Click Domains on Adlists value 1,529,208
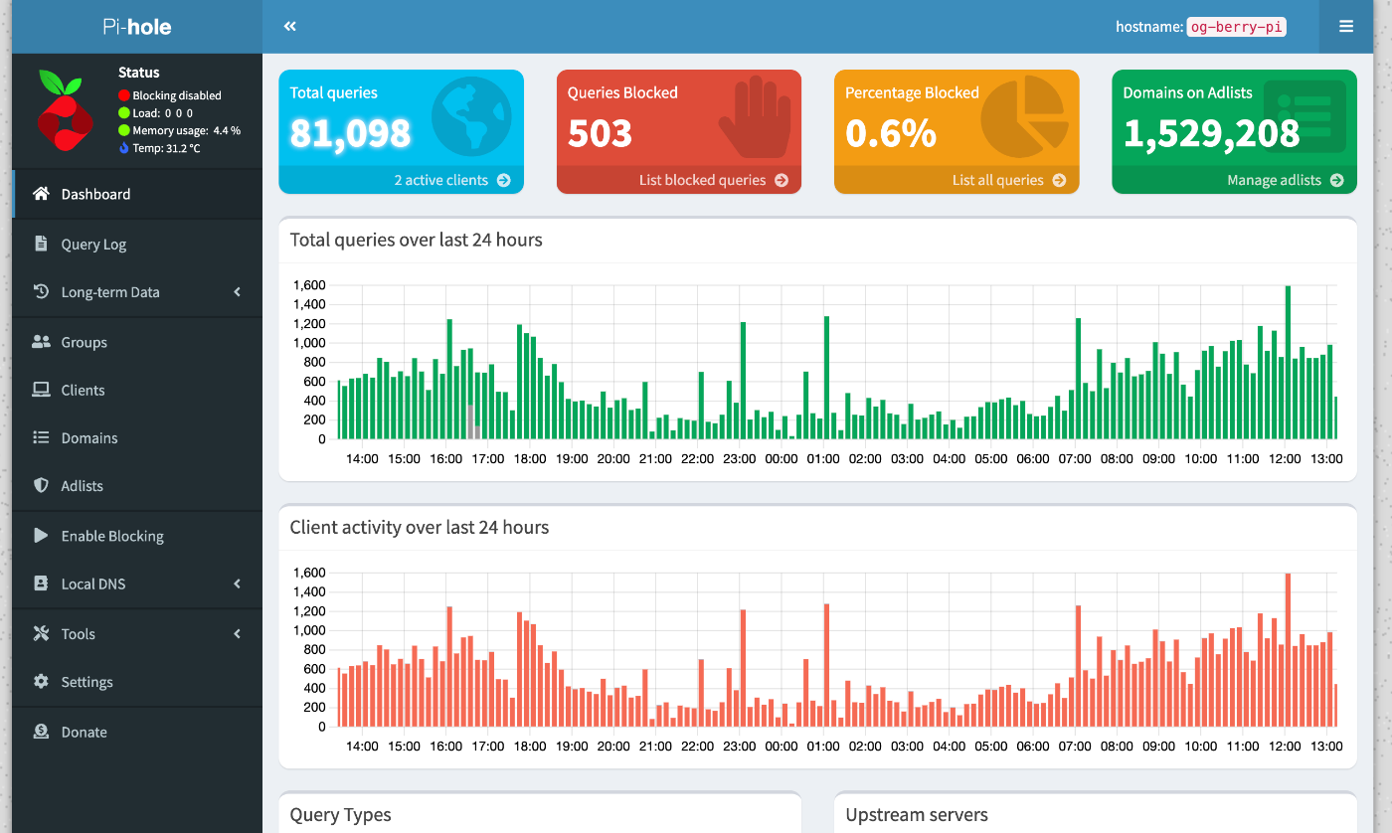The height and width of the screenshot is (833, 1392). point(1211,133)
